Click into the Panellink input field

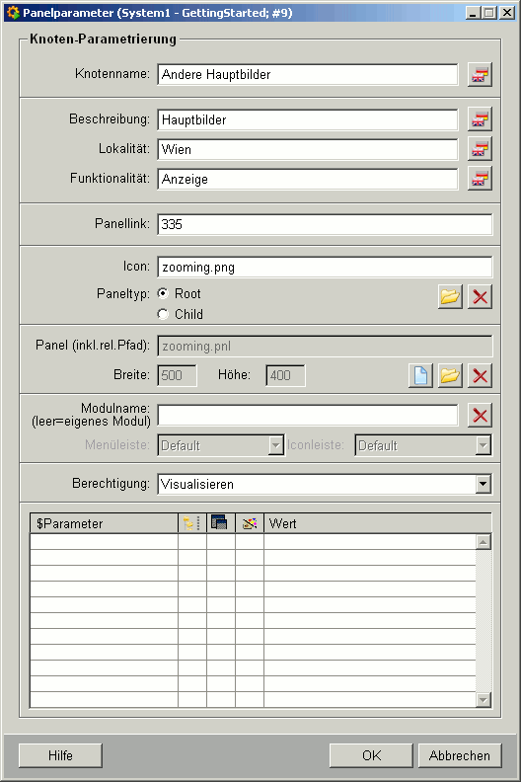click(x=325, y=224)
